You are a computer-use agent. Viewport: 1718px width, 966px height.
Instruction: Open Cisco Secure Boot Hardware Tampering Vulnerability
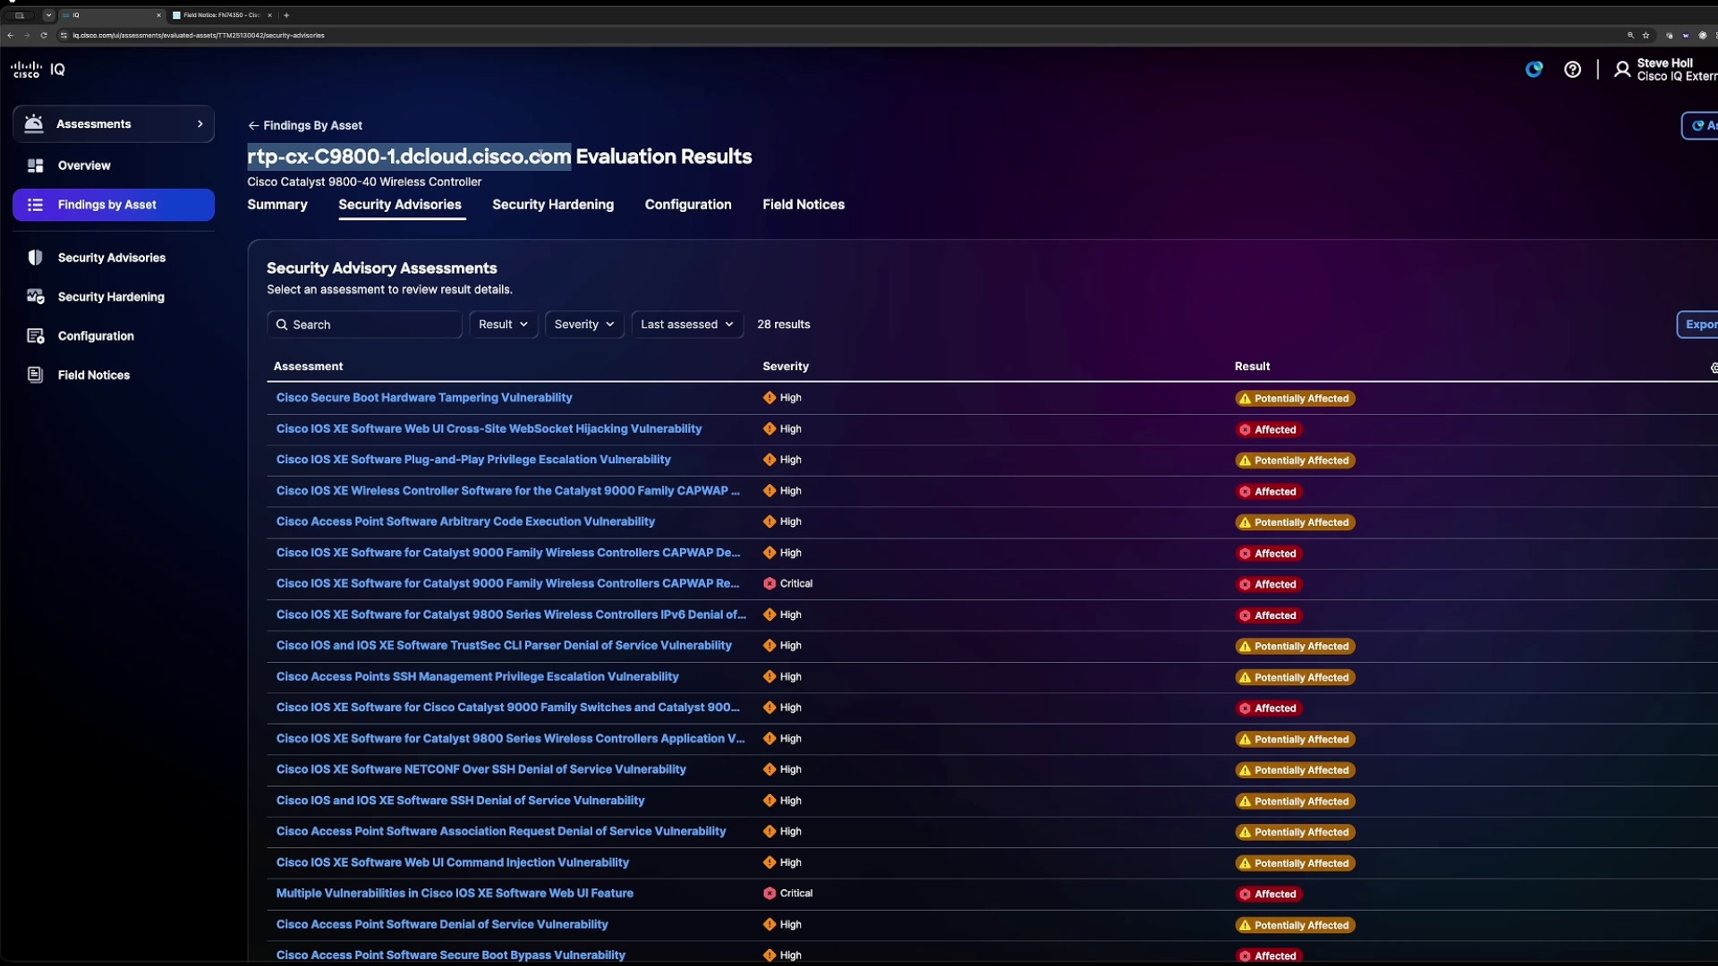(x=424, y=398)
